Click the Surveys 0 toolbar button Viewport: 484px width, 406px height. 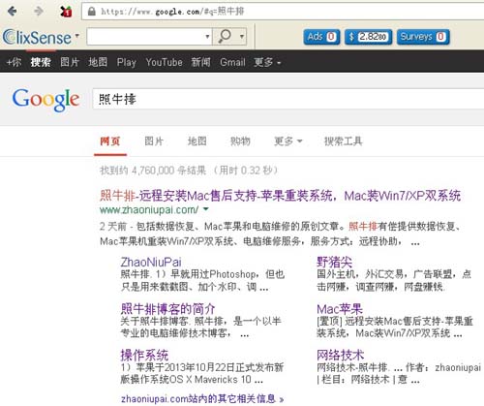click(x=423, y=37)
